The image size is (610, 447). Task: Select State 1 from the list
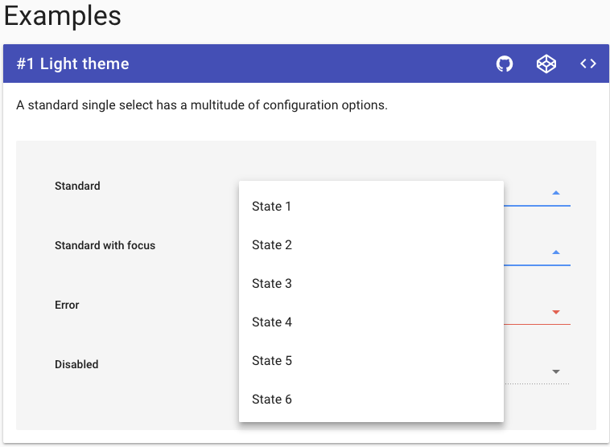[272, 207]
